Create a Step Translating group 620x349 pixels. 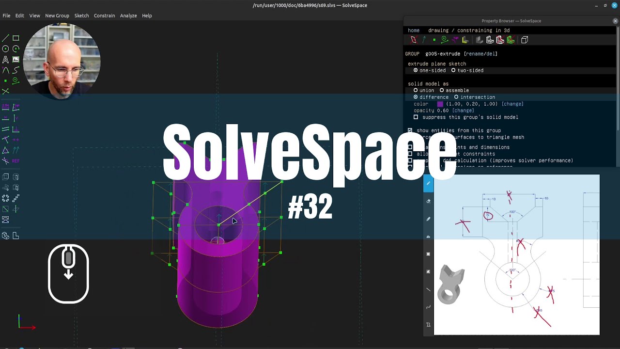pyautogui.click(x=16, y=198)
